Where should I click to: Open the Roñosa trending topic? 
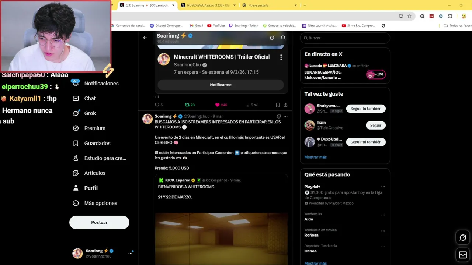pyautogui.click(x=311, y=235)
